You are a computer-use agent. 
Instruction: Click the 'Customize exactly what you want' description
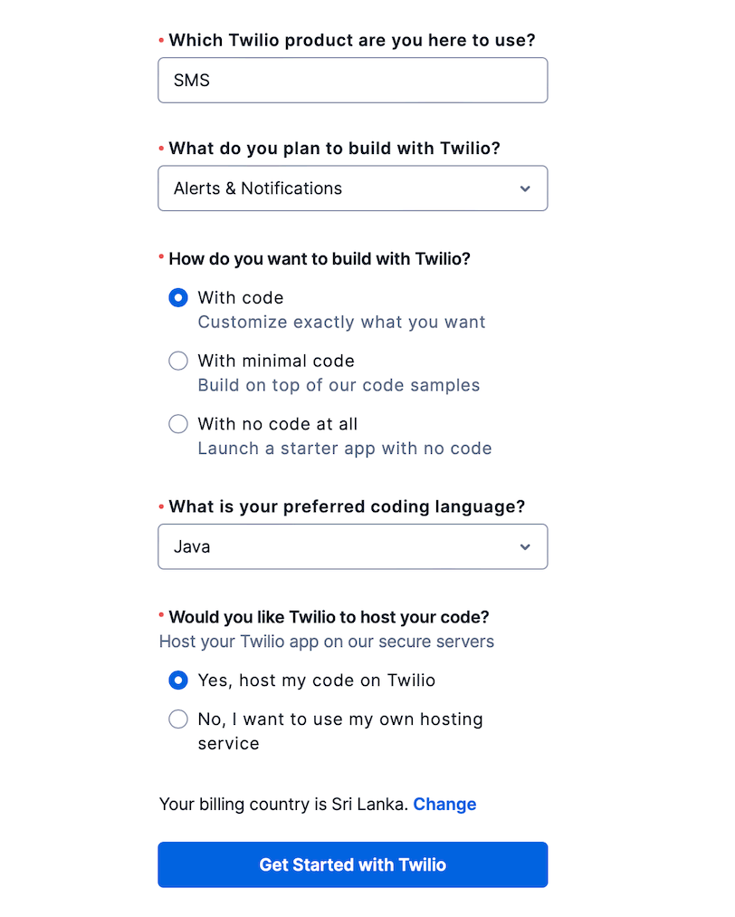click(x=341, y=323)
